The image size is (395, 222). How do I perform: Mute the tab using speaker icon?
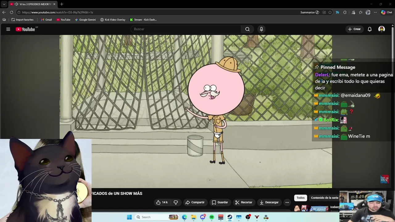[16, 4]
